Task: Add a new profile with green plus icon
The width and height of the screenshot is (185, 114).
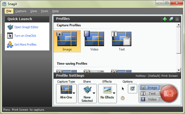Action: 165,19
